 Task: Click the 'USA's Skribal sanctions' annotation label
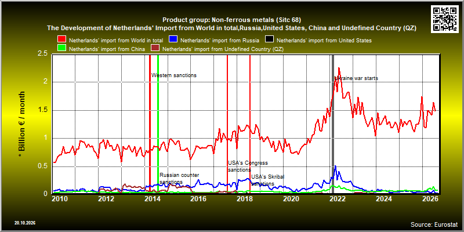[x=267, y=180]
